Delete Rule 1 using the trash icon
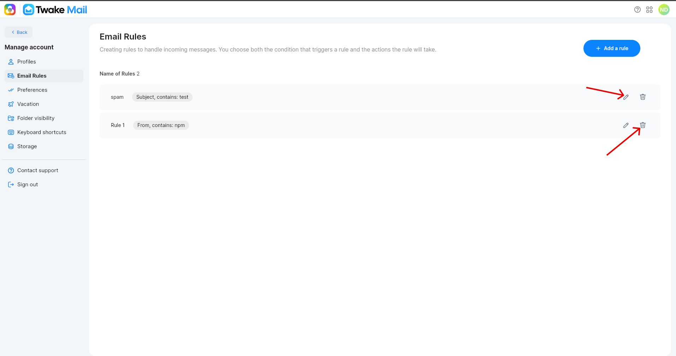The height and width of the screenshot is (356, 676). [x=643, y=125]
